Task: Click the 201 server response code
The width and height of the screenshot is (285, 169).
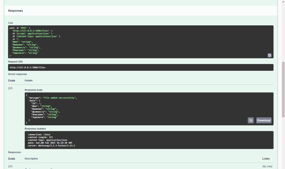Action: (10, 88)
